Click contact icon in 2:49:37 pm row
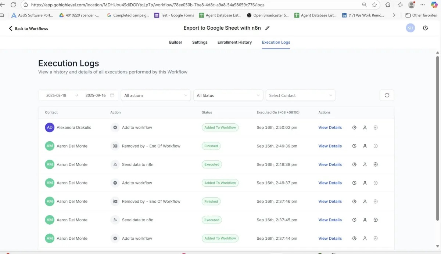 pyautogui.click(x=365, y=183)
